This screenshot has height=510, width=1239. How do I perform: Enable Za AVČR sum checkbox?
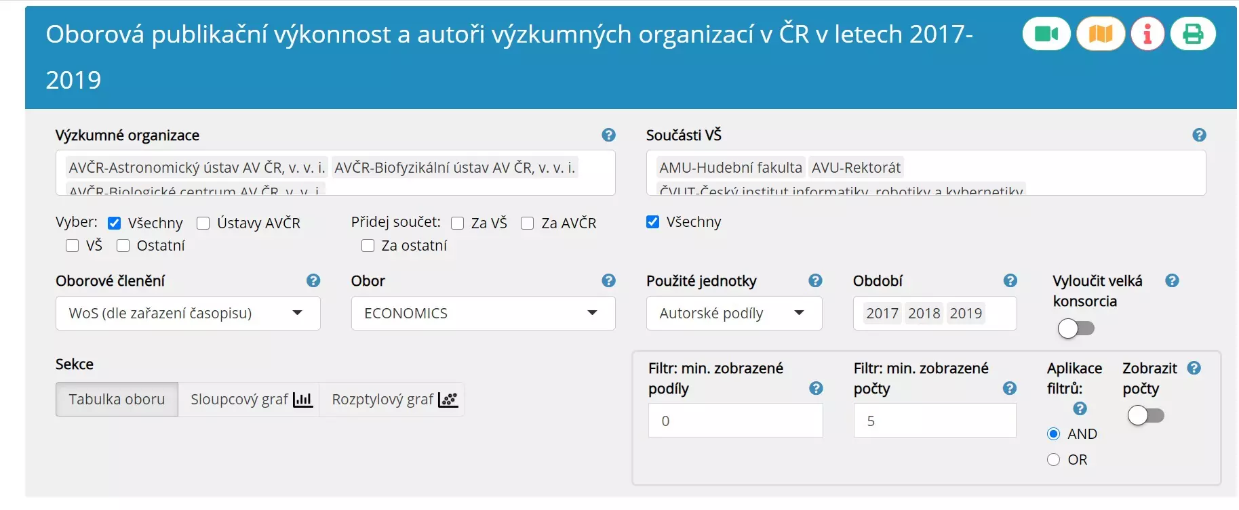point(527,223)
